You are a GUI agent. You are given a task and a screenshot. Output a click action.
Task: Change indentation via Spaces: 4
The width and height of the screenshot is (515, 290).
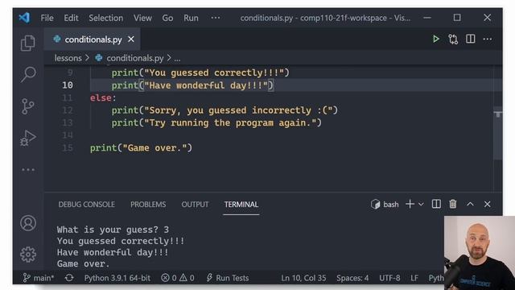pyautogui.click(x=352, y=278)
